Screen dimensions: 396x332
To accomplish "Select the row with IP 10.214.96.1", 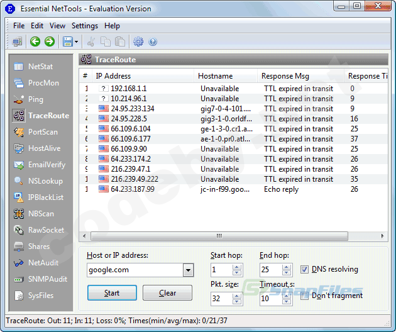I will click(x=234, y=99).
